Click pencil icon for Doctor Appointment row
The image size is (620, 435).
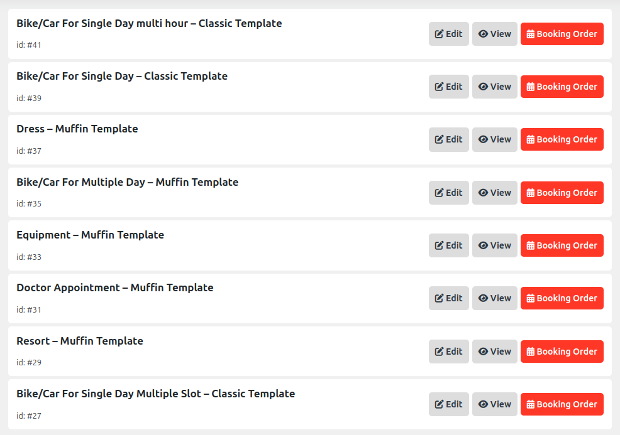click(439, 298)
